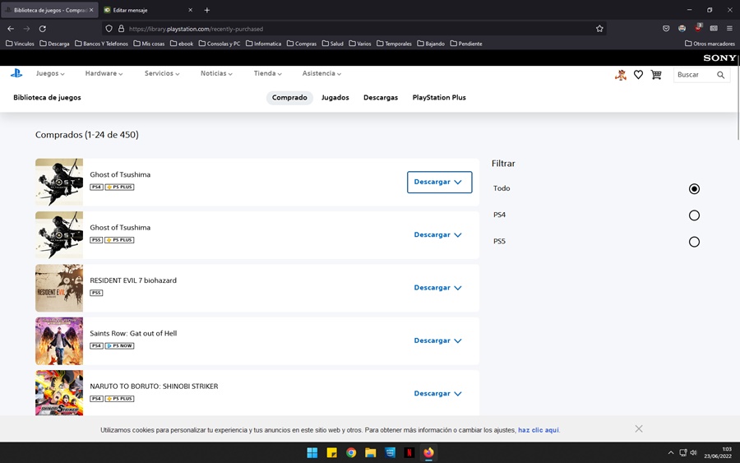Open the Bajando bookmark folder

431,44
